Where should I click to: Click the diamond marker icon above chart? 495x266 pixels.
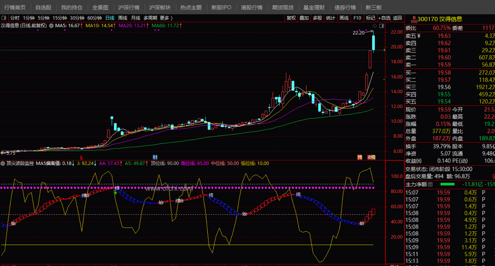click(x=374, y=26)
